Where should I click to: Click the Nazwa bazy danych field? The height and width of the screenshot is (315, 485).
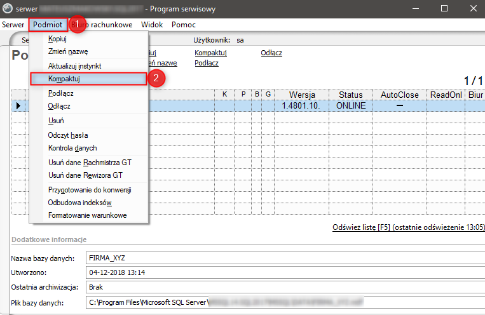285,258
